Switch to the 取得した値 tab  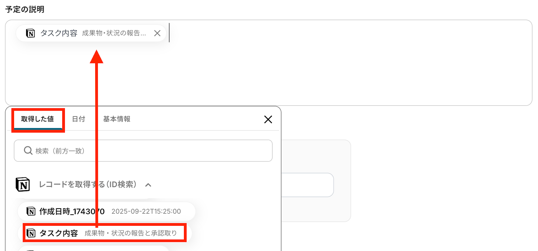tap(38, 119)
